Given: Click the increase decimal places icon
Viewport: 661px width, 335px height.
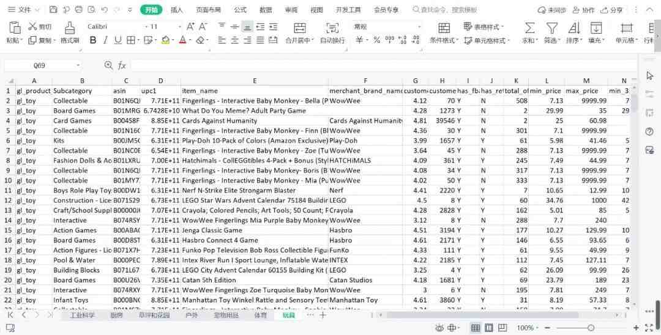Looking at the screenshot, I should point(403,40).
